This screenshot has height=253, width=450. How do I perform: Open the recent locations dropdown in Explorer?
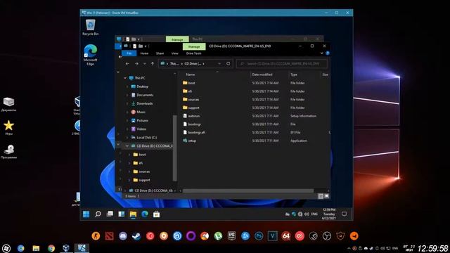click(145, 64)
